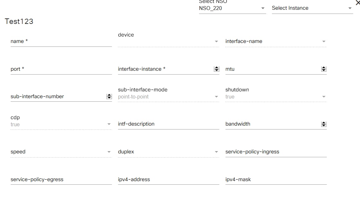
Task: Click the interface-instance stepper arrows
Action: coord(216,69)
